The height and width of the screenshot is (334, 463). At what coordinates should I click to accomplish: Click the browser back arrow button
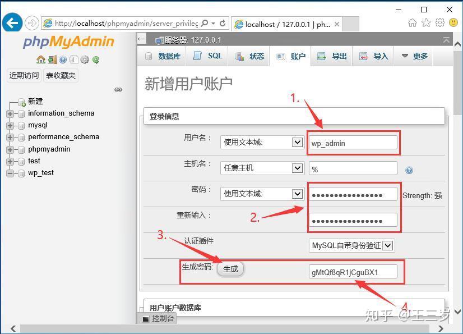click(12, 22)
